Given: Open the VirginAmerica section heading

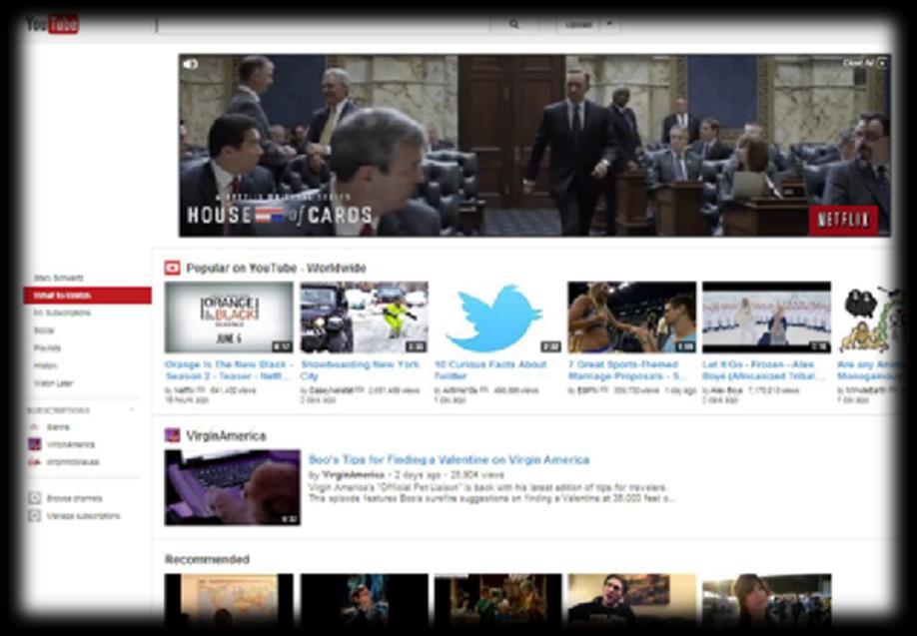Looking at the screenshot, I should click(227, 436).
